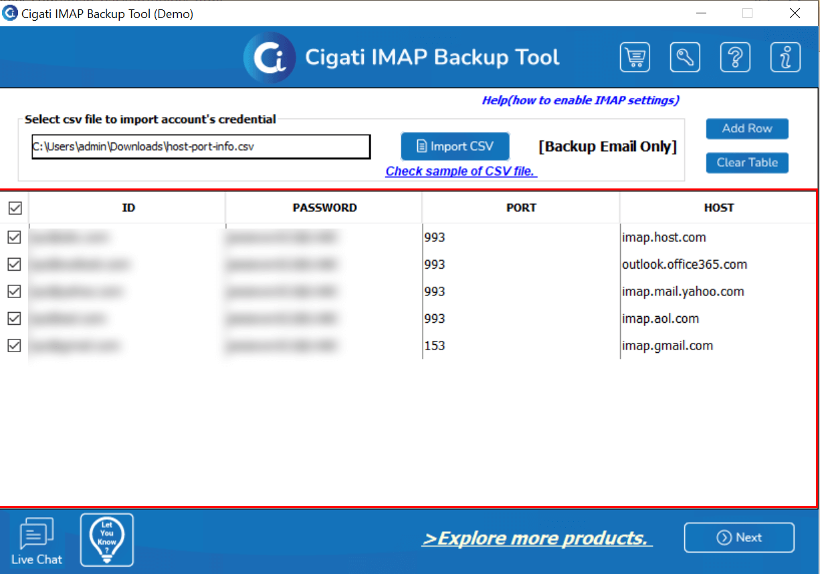Select port 993 cell for imap.host.com

(521, 237)
